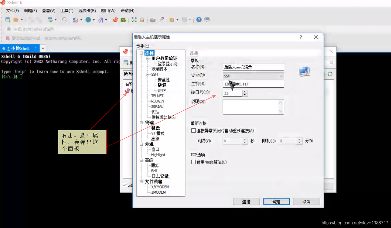Collapse the 文件传输 tree node
391x228 pixels.
coord(141,181)
